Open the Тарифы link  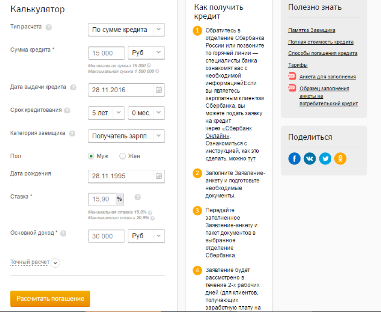[x=298, y=65]
